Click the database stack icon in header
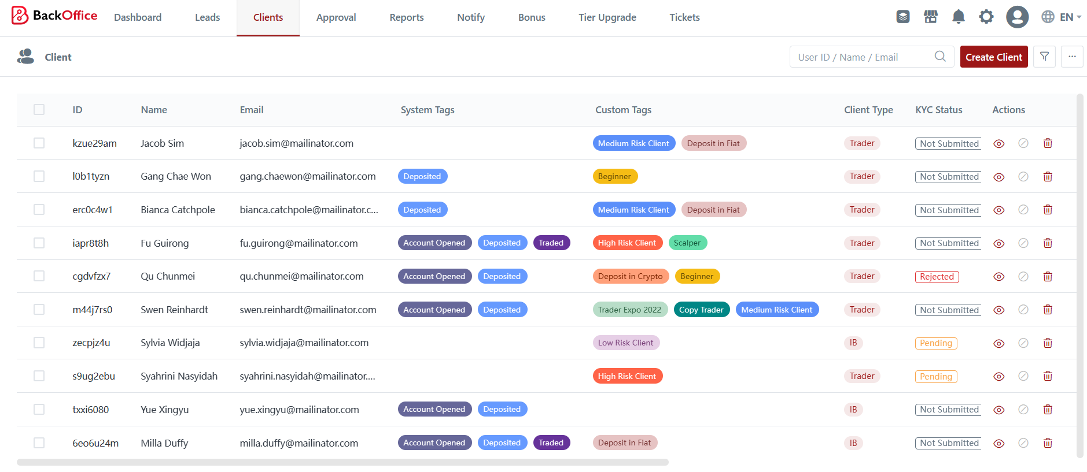The image size is (1087, 472). click(x=903, y=17)
